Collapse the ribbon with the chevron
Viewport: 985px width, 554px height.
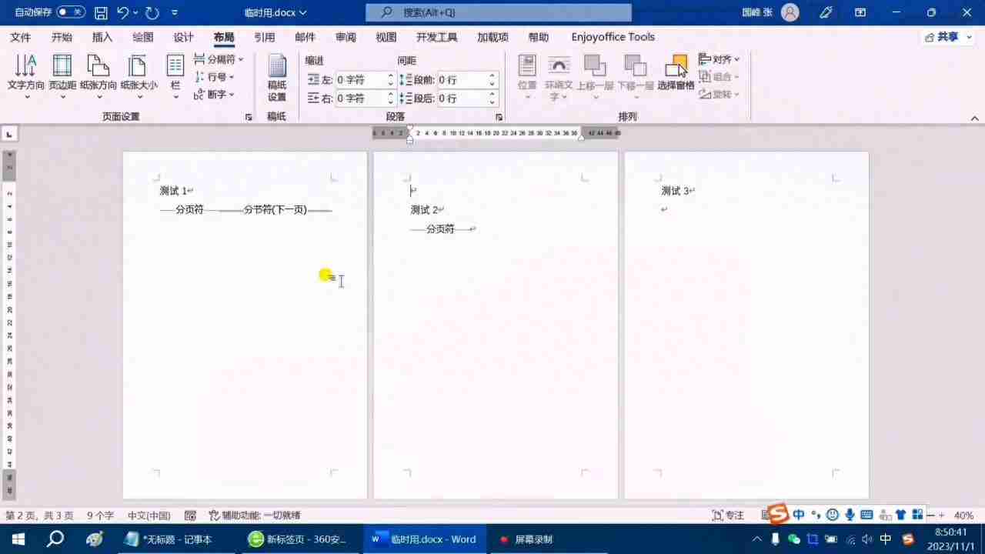point(974,118)
